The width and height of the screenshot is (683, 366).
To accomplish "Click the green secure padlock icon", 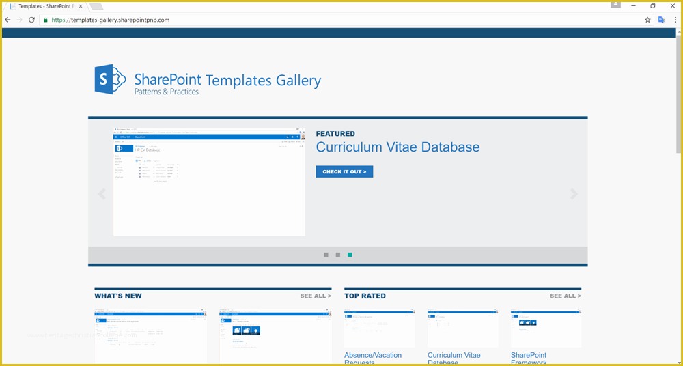I will click(x=46, y=20).
